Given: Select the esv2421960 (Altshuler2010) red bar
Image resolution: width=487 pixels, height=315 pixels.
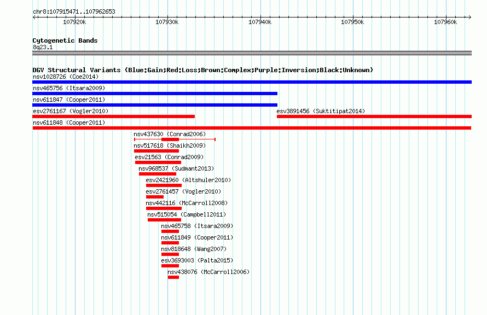Looking at the screenshot, I should pos(164,185).
